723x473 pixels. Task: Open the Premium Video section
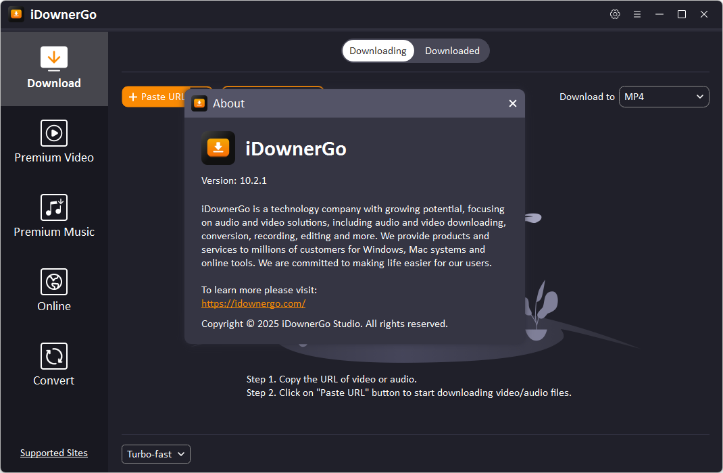click(54, 141)
